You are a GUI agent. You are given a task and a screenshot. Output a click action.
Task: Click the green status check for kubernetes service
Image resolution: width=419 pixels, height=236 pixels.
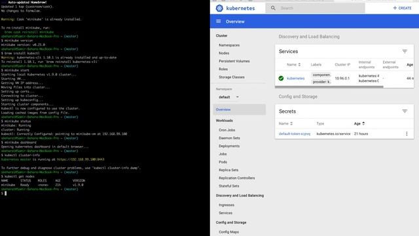tap(281, 78)
